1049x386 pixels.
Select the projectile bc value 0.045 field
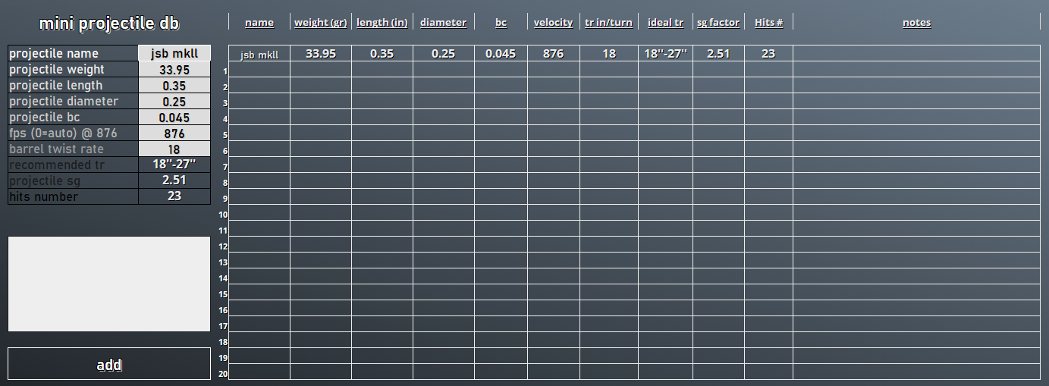pos(174,117)
